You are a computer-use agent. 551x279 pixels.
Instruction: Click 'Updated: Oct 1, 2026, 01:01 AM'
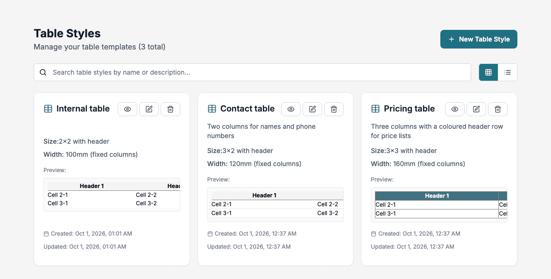tap(85, 247)
